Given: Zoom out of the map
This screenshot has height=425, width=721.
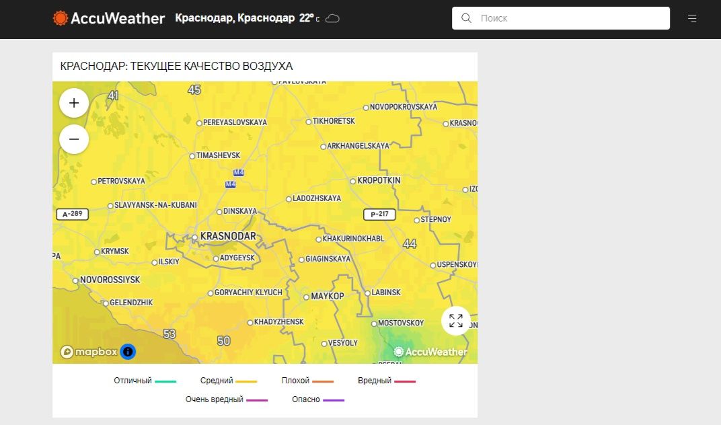Looking at the screenshot, I should point(74,139).
